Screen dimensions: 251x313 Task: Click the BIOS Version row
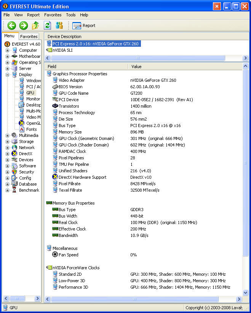(143, 87)
